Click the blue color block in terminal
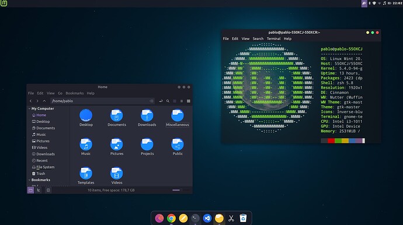This screenshot has height=225, width=403. [x=352, y=140]
